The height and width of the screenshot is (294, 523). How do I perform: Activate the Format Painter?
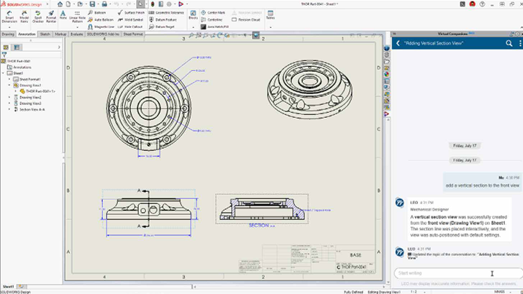pyautogui.click(x=51, y=17)
